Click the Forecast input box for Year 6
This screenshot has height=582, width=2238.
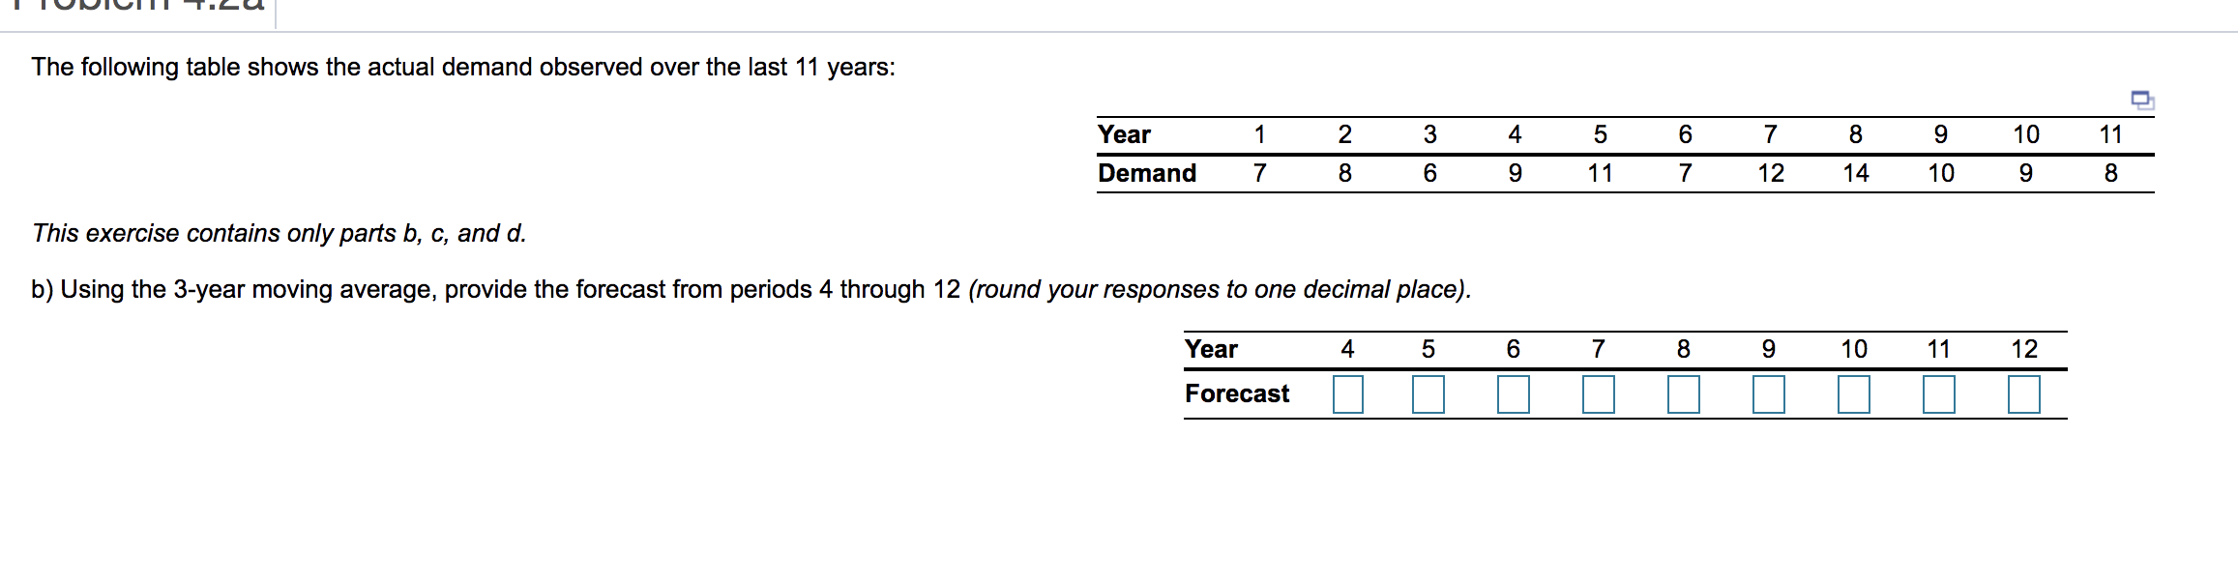[x=1514, y=394]
